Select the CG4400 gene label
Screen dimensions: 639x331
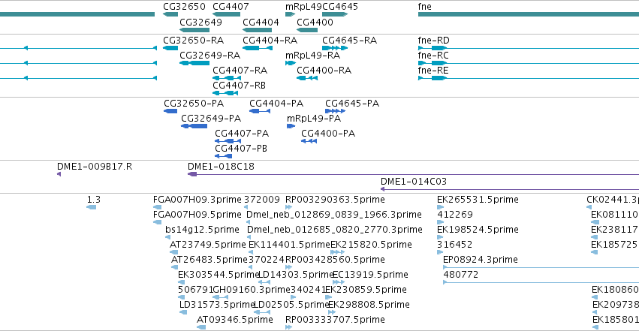click(x=315, y=22)
